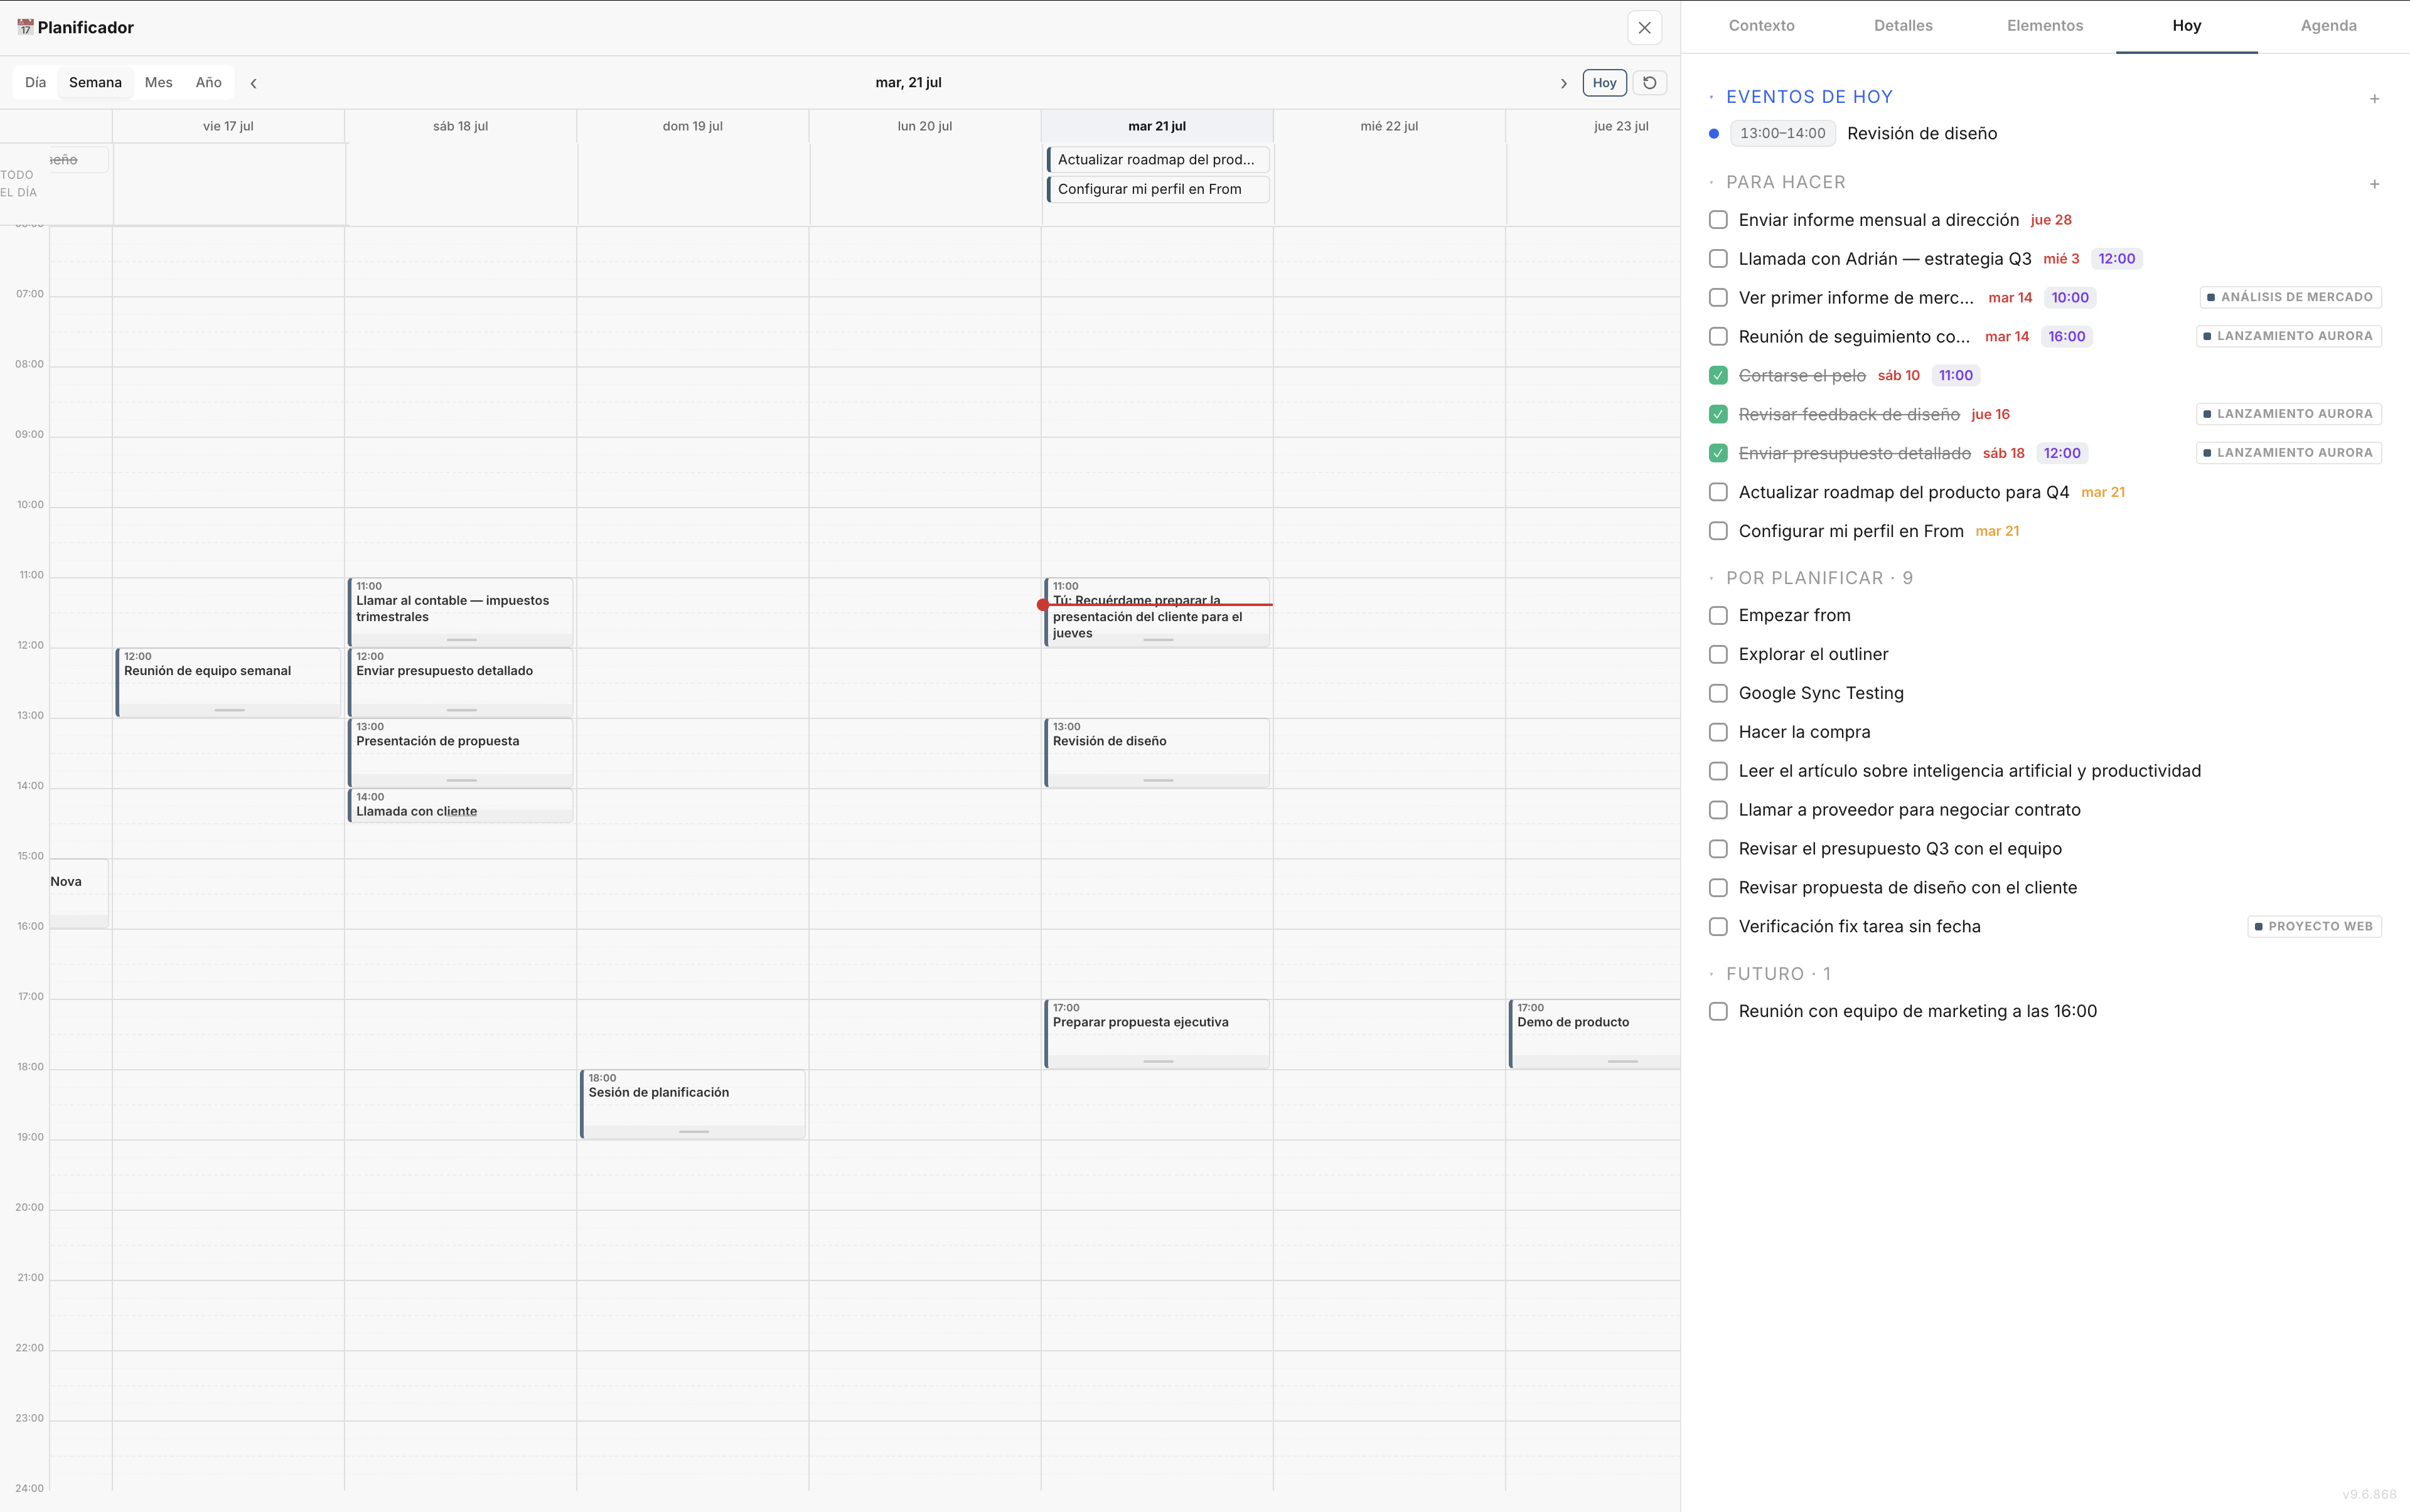The image size is (2410, 1512).
Task: Click the Proyecto Web tag icon
Action: (x=2259, y=926)
